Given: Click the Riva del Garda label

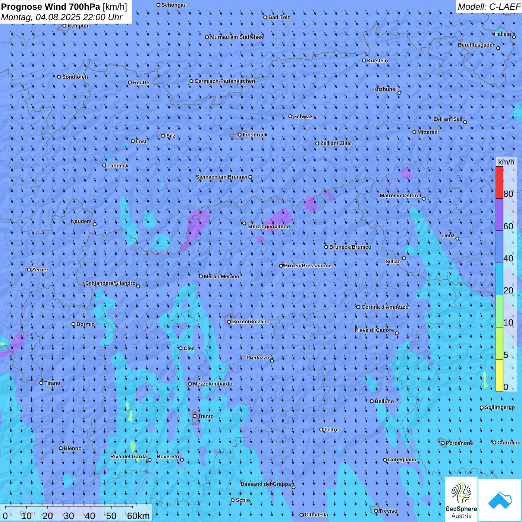Looking at the screenshot, I should [128, 456].
